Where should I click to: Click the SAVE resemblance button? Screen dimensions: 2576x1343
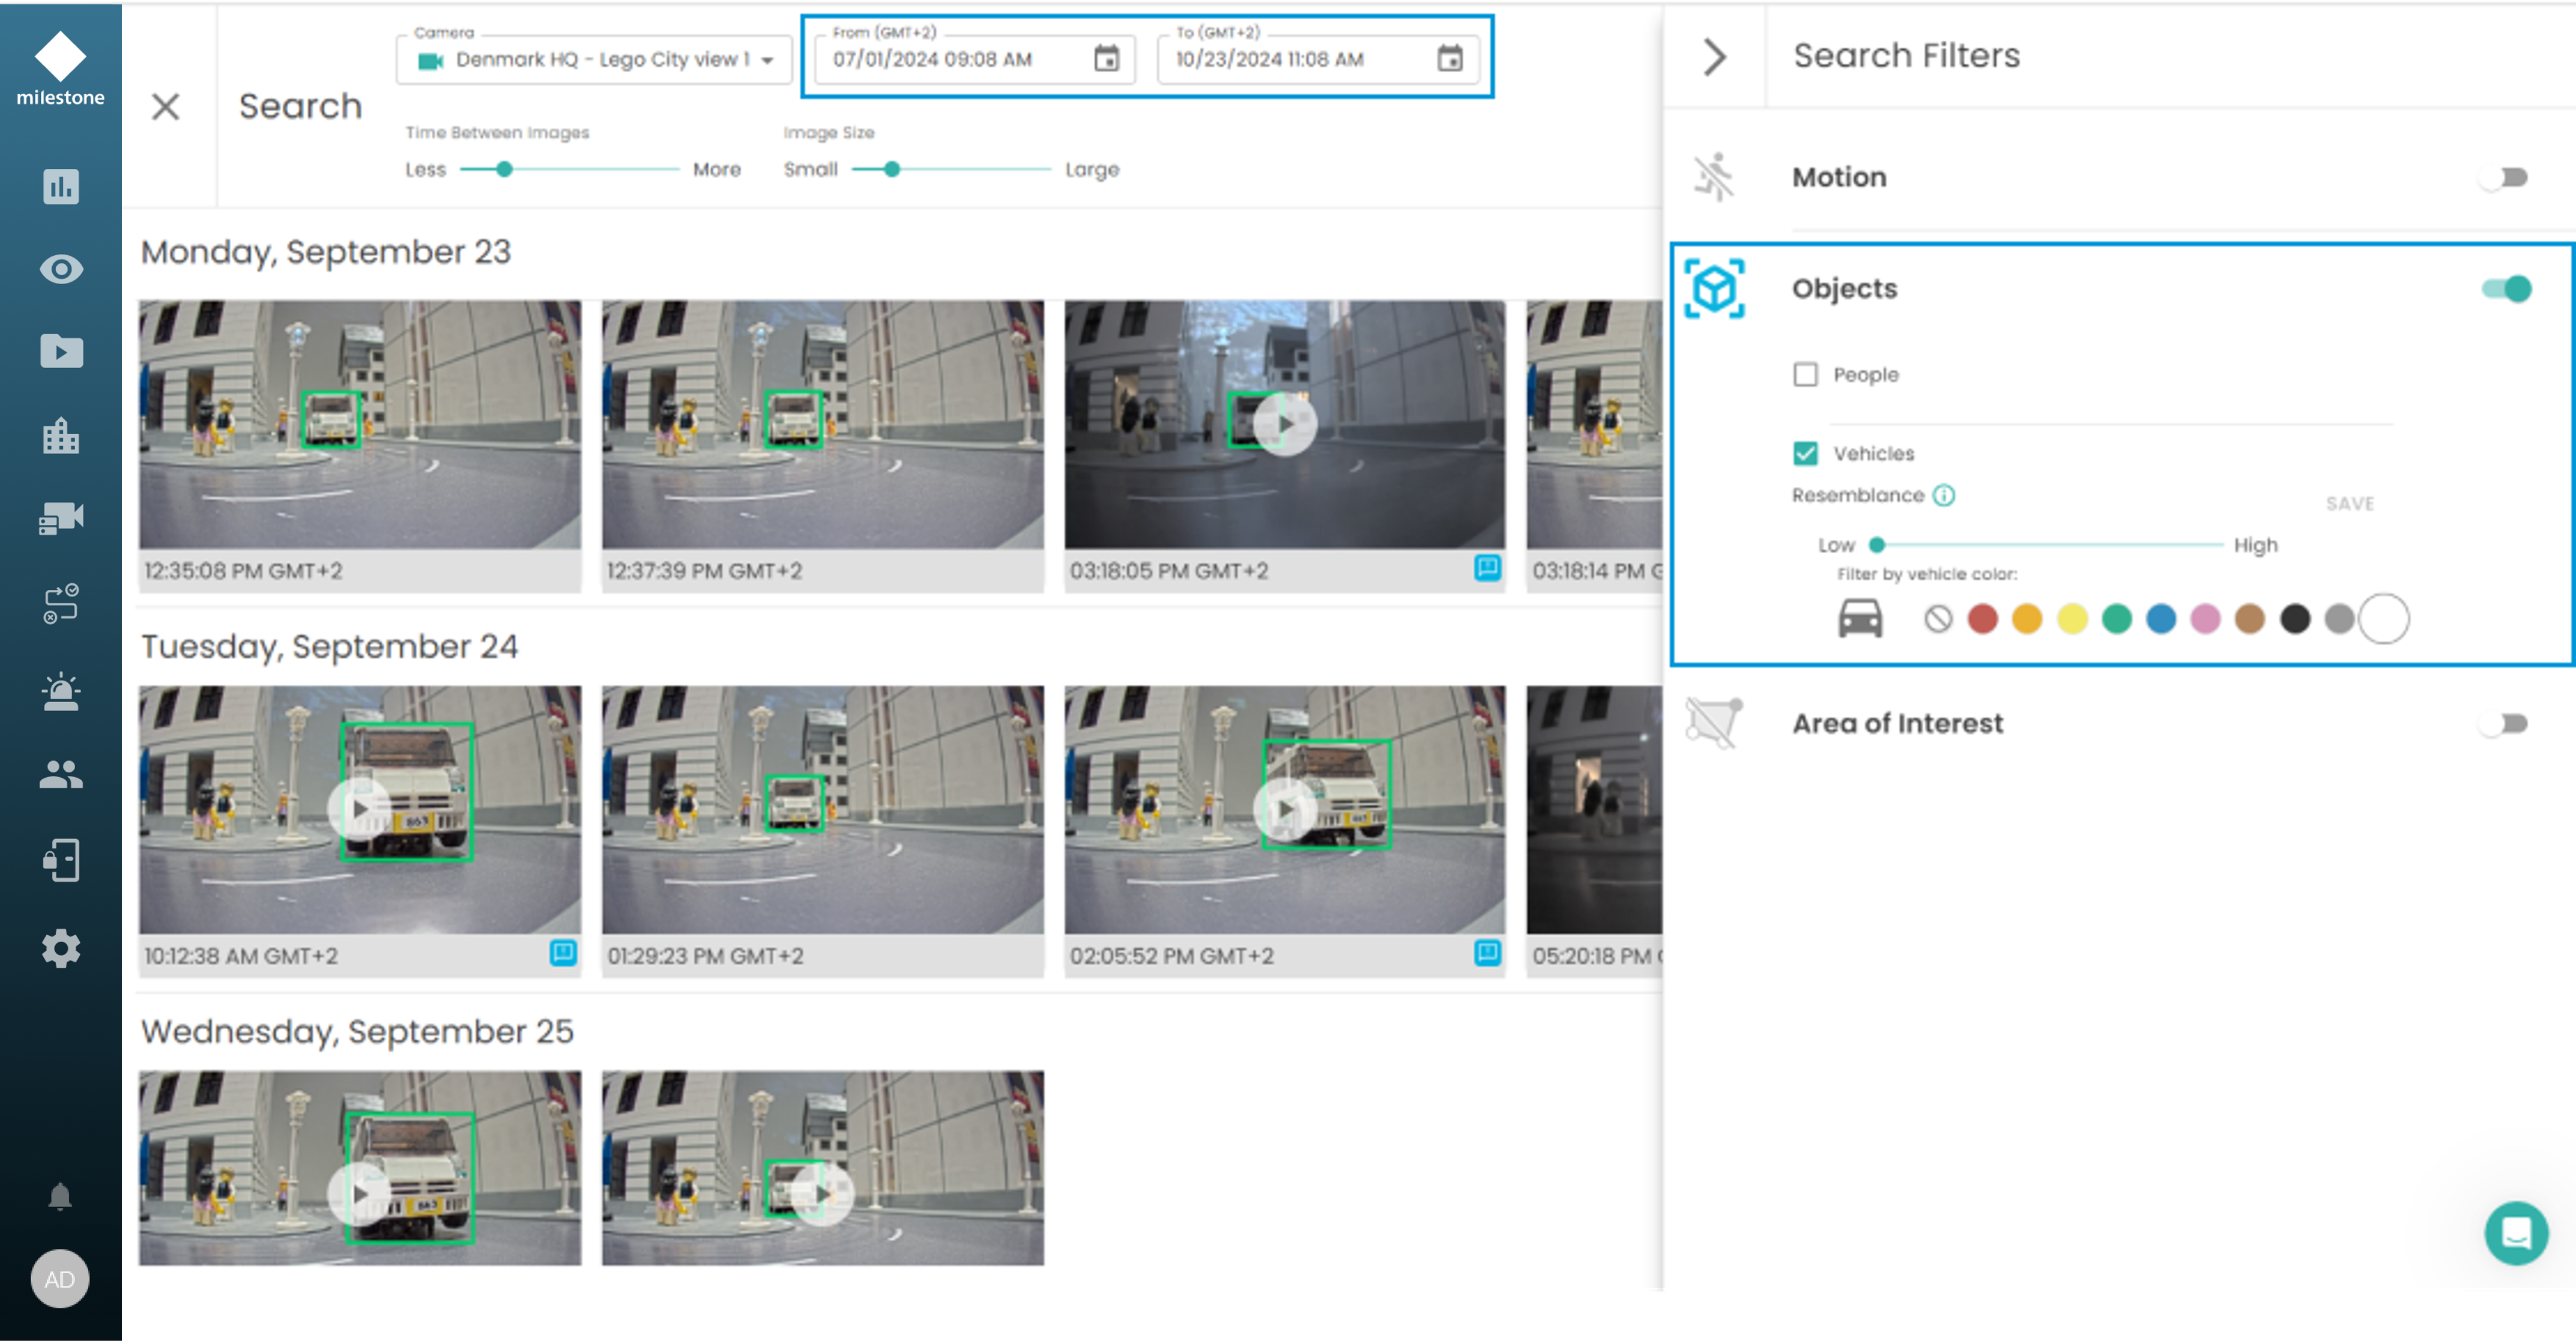[2349, 504]
